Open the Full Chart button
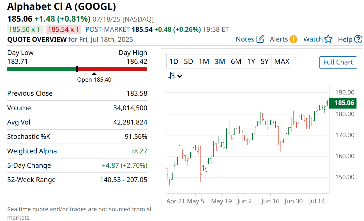364x221 pixels. pos(338,62)
